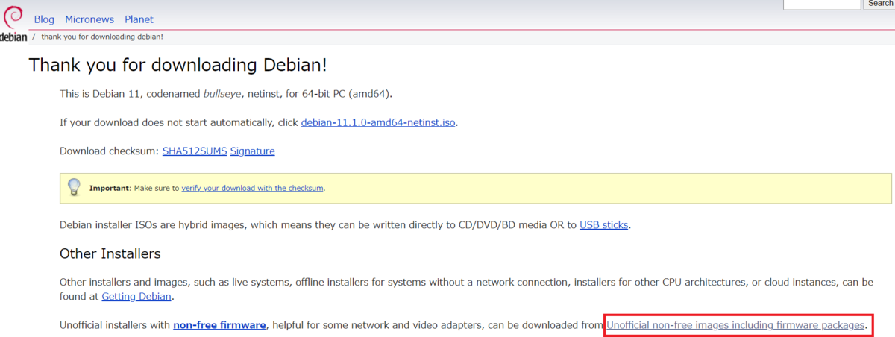Click the breadcrumb text 'thank you for downloading debian!'
Screen dimensions: 895x337
pyautogui.click(x=102, y=37)
